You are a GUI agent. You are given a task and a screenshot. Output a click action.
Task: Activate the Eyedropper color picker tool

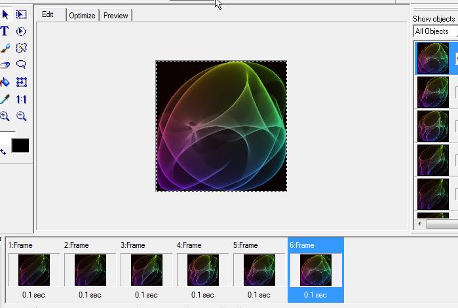(x=5, y=99)
